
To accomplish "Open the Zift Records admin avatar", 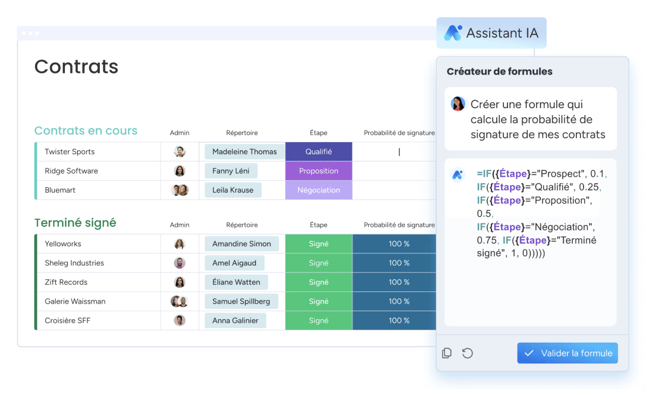I will tap(179, 282).
